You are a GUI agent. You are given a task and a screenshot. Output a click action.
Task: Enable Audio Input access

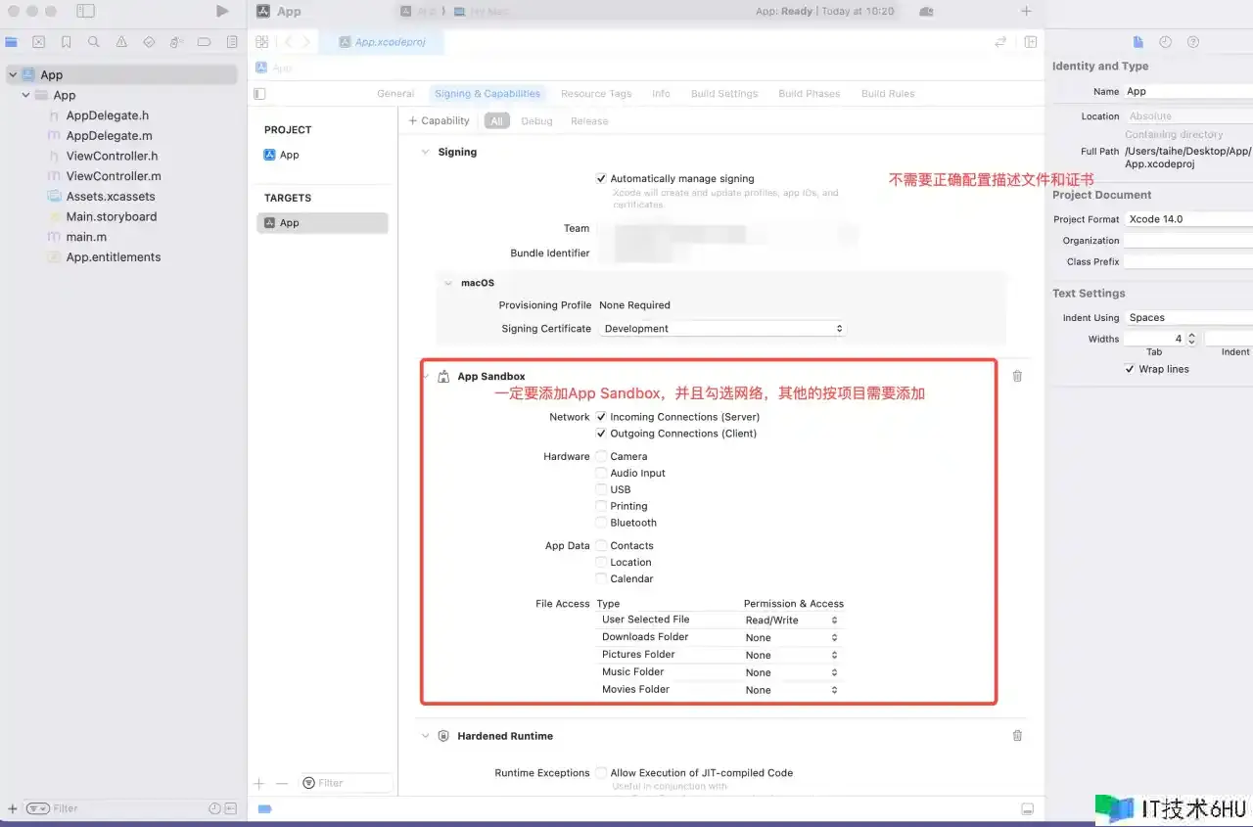pos(601,473)
